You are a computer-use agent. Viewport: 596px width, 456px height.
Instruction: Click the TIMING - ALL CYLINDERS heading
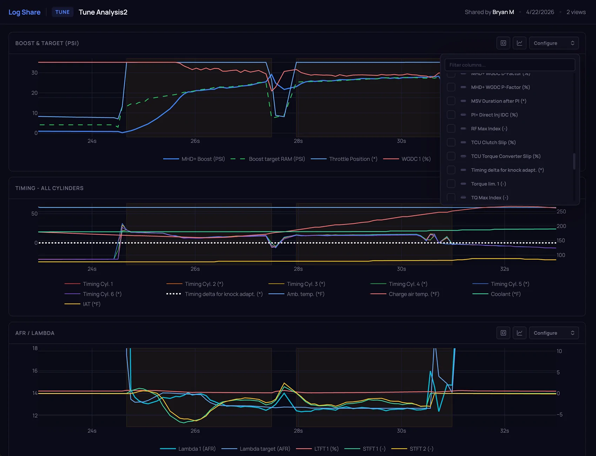49,188
